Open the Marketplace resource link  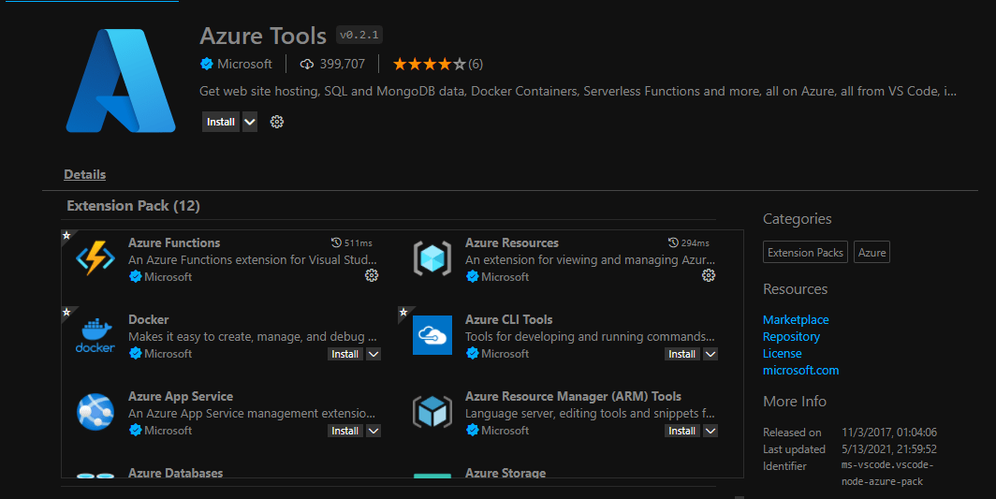click(796, 320)
